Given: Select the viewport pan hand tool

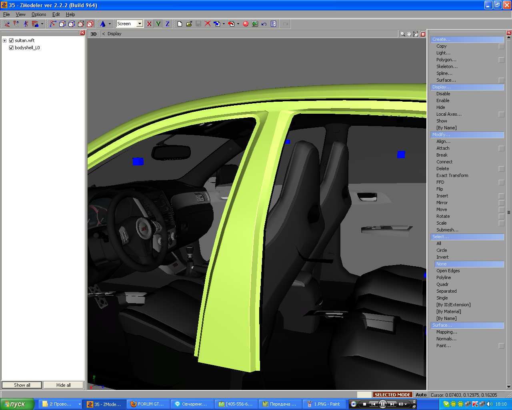Looking at the screenshot, I should pos(409,34).
